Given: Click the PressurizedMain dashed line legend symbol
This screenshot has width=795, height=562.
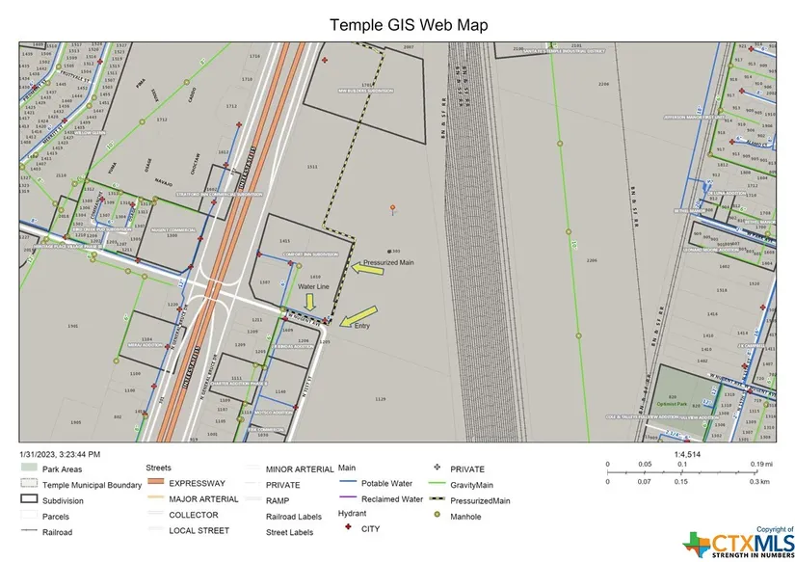Looking at the screenshot, I should click(437, 500).
